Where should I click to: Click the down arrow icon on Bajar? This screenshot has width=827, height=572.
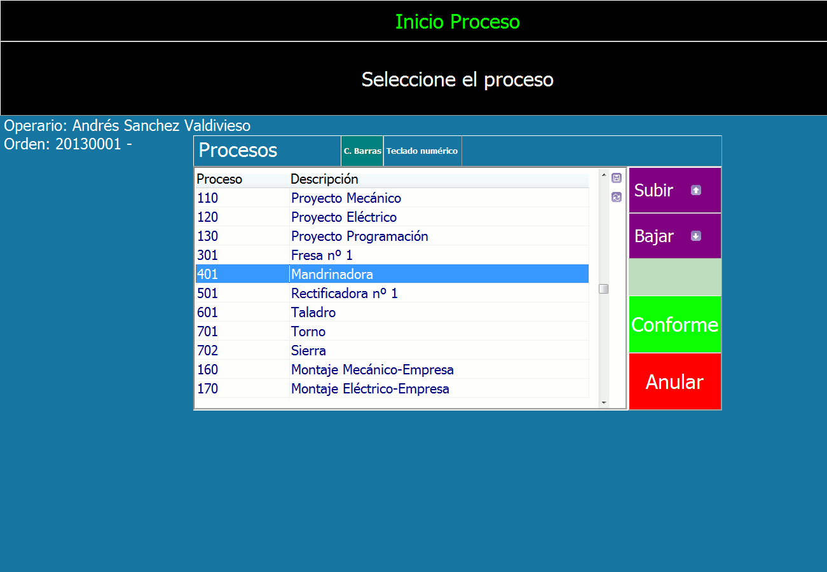click(695, 236)
